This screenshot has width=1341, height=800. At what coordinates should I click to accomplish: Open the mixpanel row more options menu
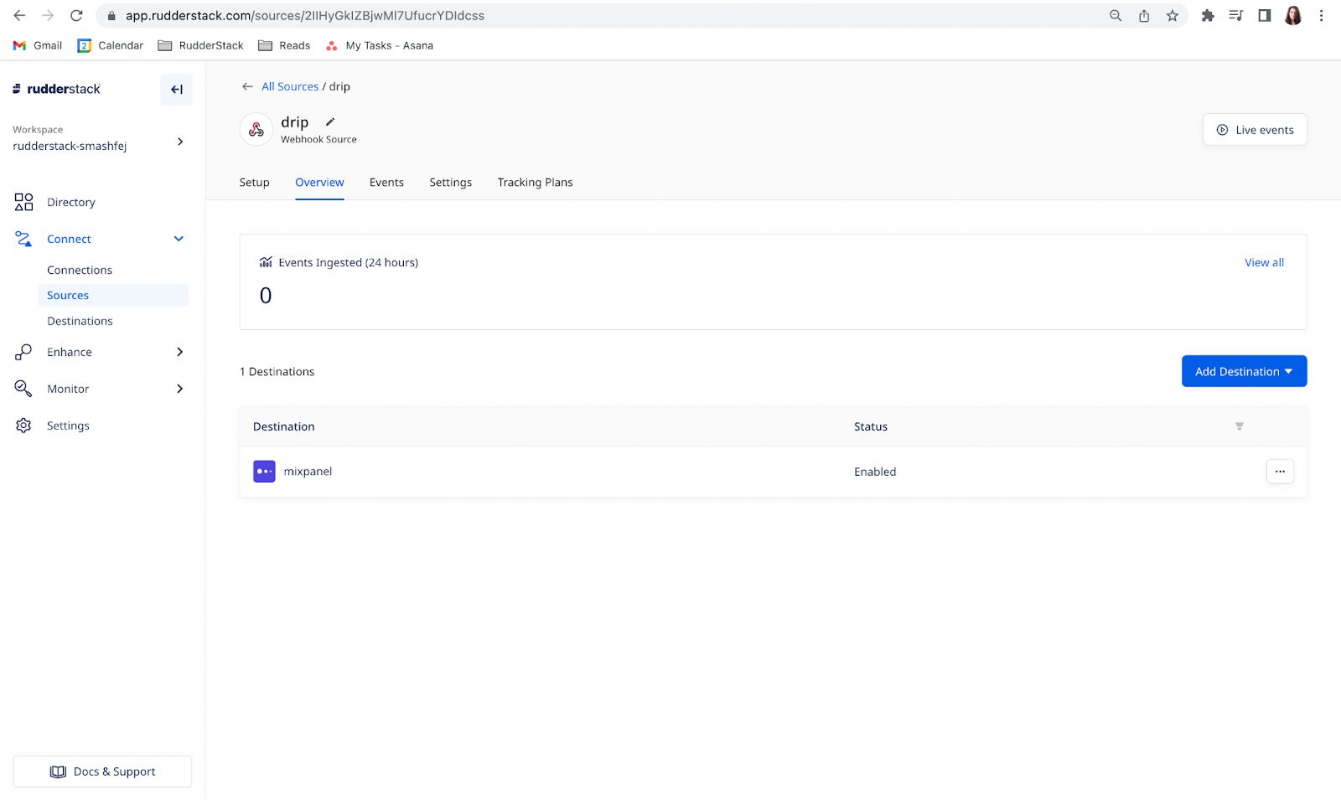[1280, 472]
